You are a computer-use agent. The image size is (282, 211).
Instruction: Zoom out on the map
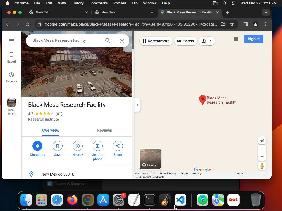point(262,157)
